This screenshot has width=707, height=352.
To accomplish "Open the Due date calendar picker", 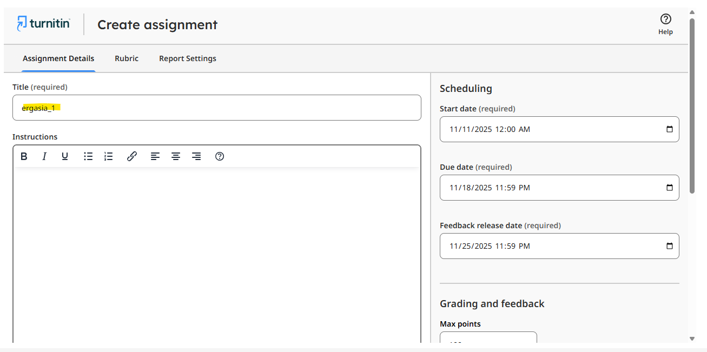I will 669,188.
